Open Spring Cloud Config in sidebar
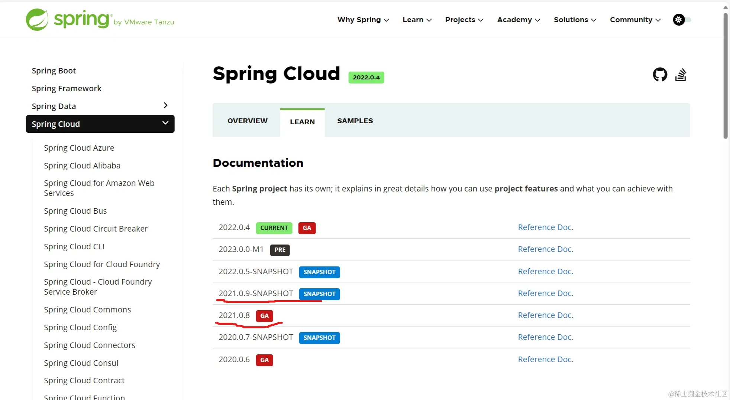This screenshot has width=730, height=400. coord(80,327)
